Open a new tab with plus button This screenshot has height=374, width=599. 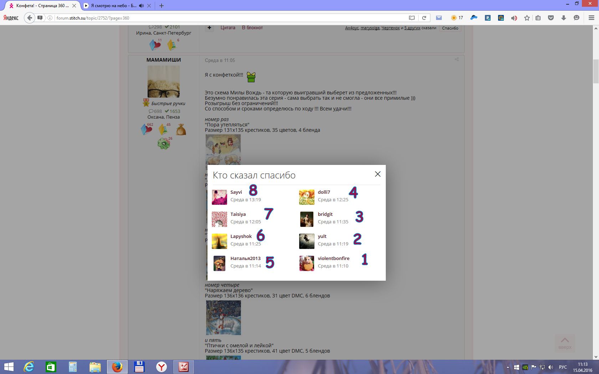pyautogui.click(x=162, y=6)
